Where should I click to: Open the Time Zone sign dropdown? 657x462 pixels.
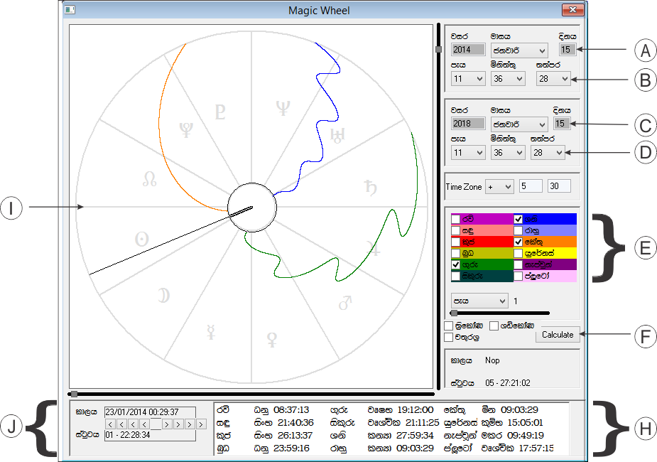pyautogui.click(x=499, y=186)
